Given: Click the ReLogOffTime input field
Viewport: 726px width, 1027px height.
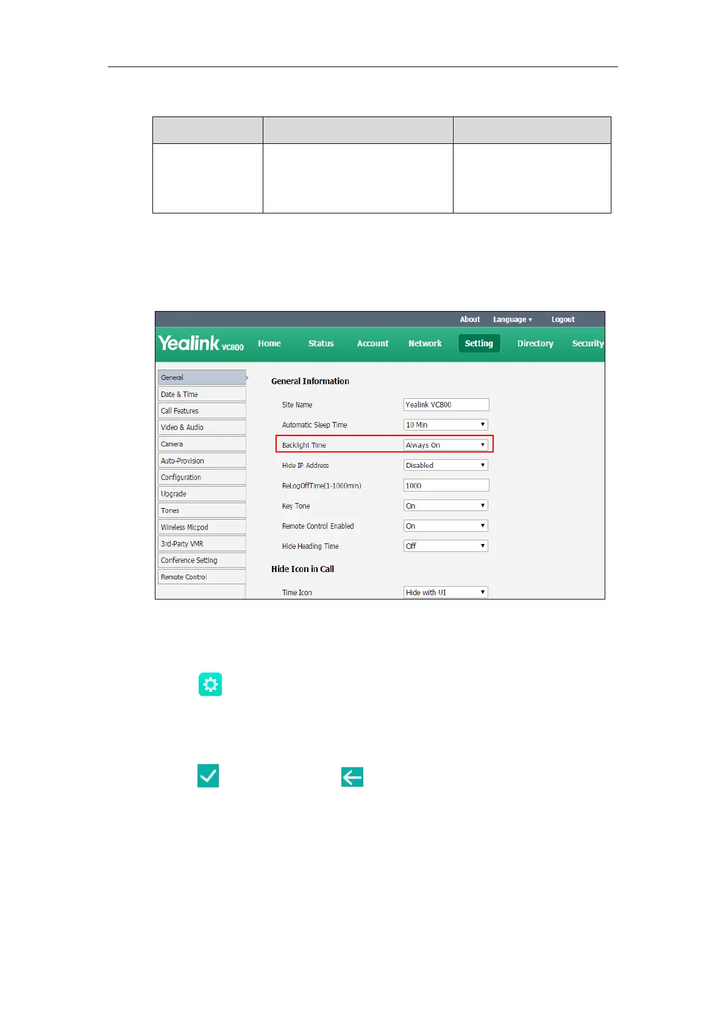Looking at the screenshot, I should pyautogui.click(x=446, y=485).
